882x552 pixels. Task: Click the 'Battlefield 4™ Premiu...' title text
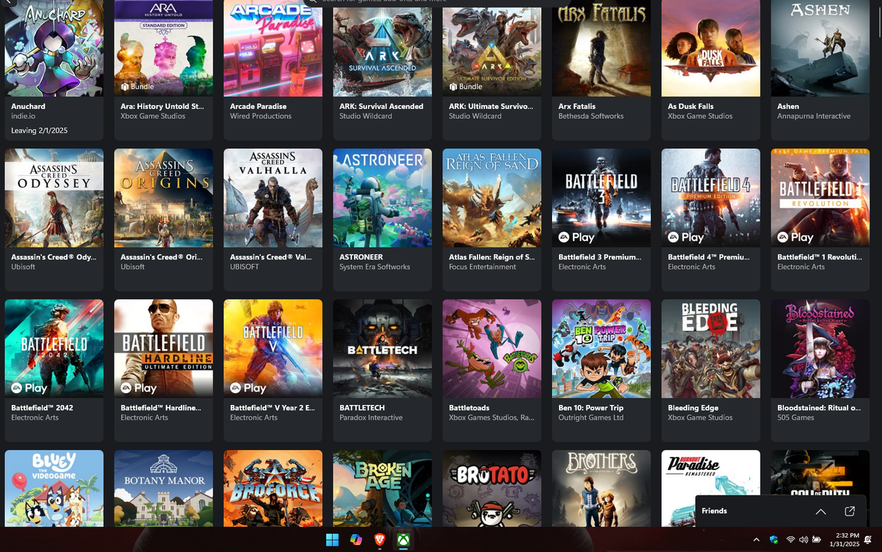709,257
